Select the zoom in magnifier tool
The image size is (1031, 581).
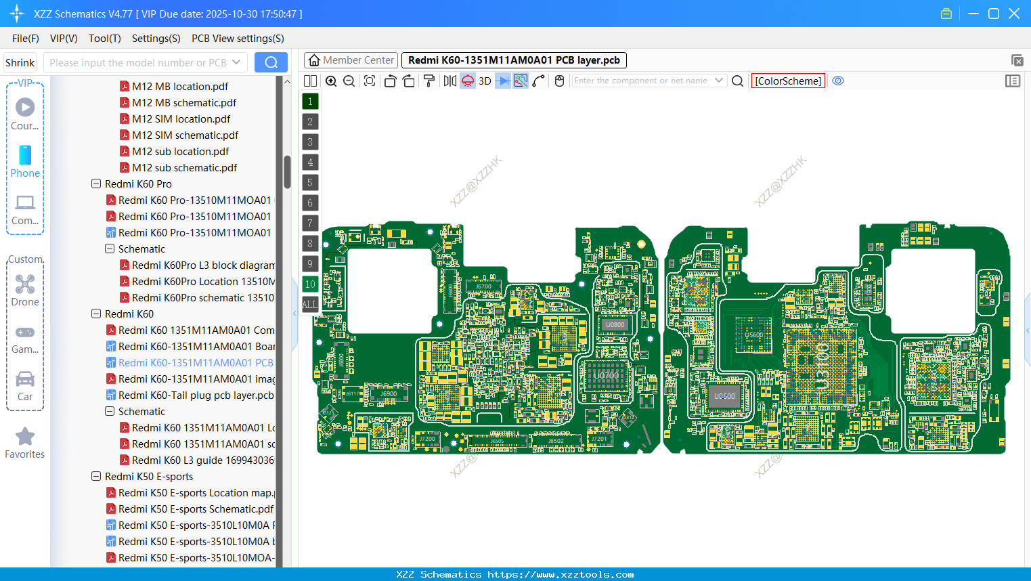point(331,81)
